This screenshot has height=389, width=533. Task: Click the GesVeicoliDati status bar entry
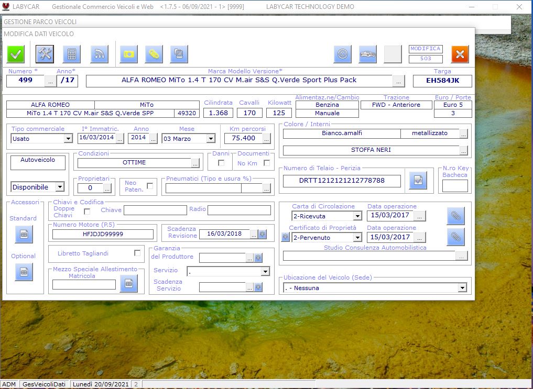44,384
